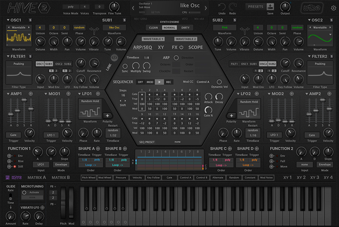Click the AMP1 Sustain slider
The height and width of the screenshot is (227, 339).
24,111
